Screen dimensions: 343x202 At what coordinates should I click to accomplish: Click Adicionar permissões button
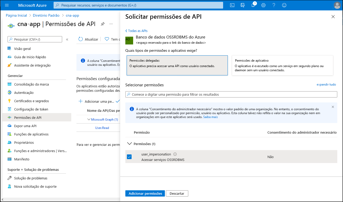(145, 193)
